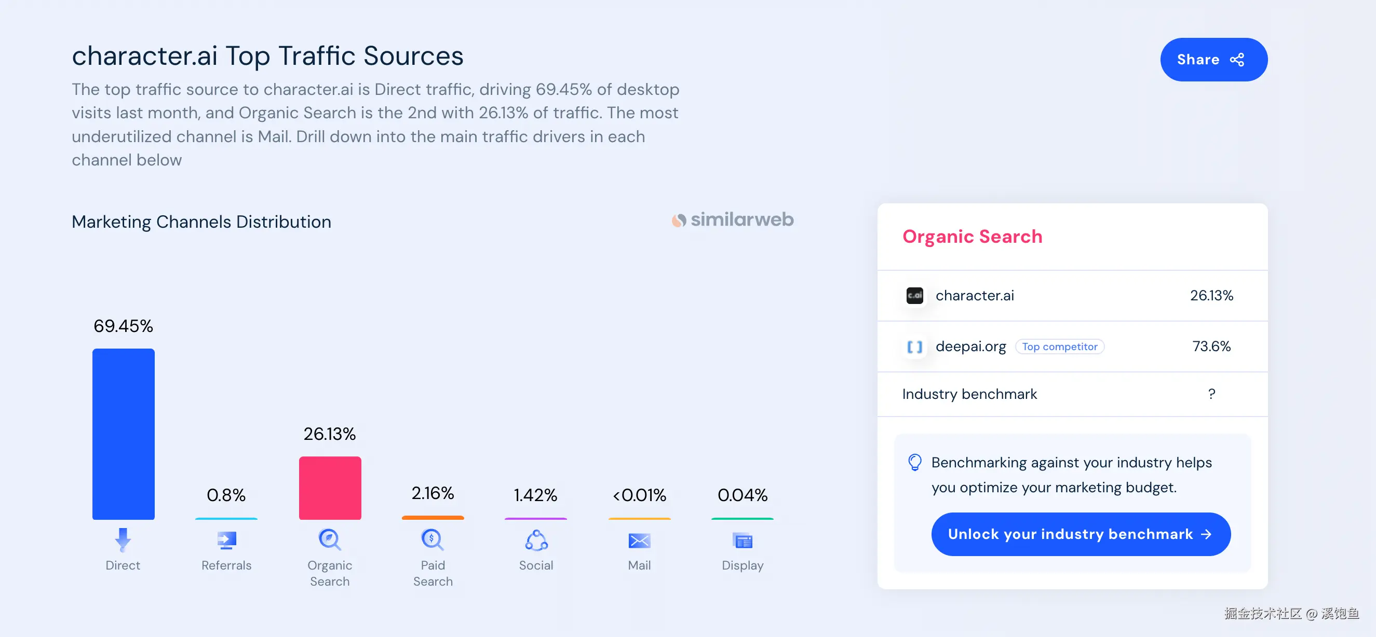Click the Share button
This screenshot has width=1376, height=637.
[x=1213, y=59]
